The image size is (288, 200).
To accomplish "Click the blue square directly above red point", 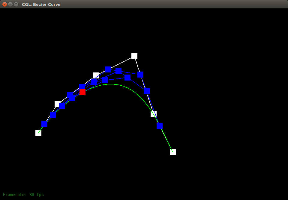I will pos(82,87).
